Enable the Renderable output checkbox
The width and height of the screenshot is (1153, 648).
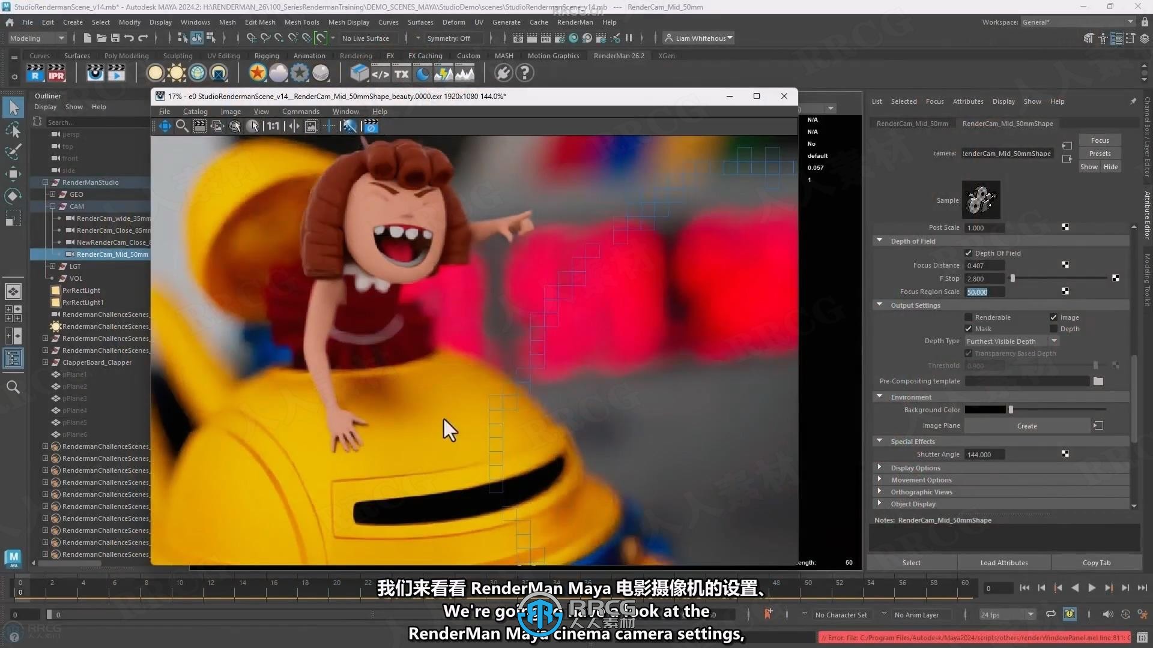pos(969,316)
